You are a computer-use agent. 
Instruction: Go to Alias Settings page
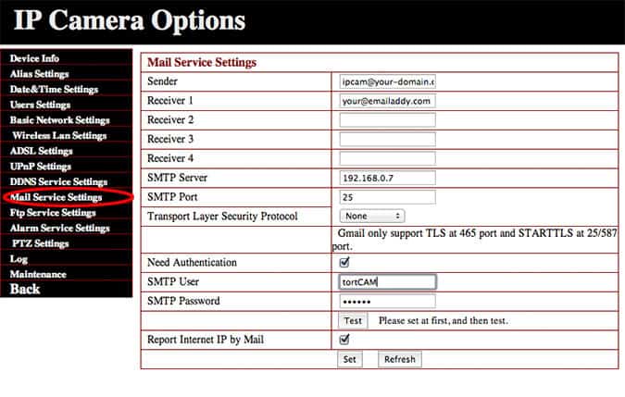click(39, 74)
